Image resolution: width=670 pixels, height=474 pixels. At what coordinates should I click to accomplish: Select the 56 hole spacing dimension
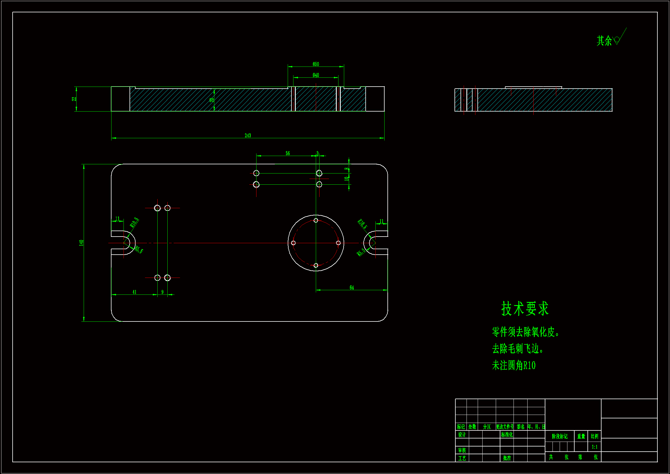[288, 153]
